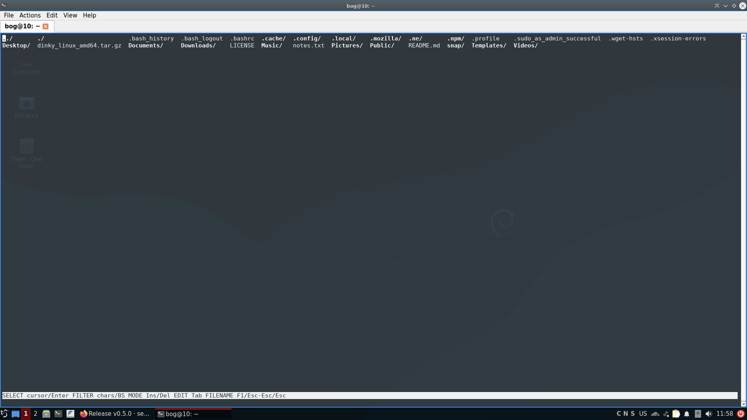The height and width of the screenshot is (420, 747).
Task: Click the show desktop icon in taskbar
Action: 15,414
